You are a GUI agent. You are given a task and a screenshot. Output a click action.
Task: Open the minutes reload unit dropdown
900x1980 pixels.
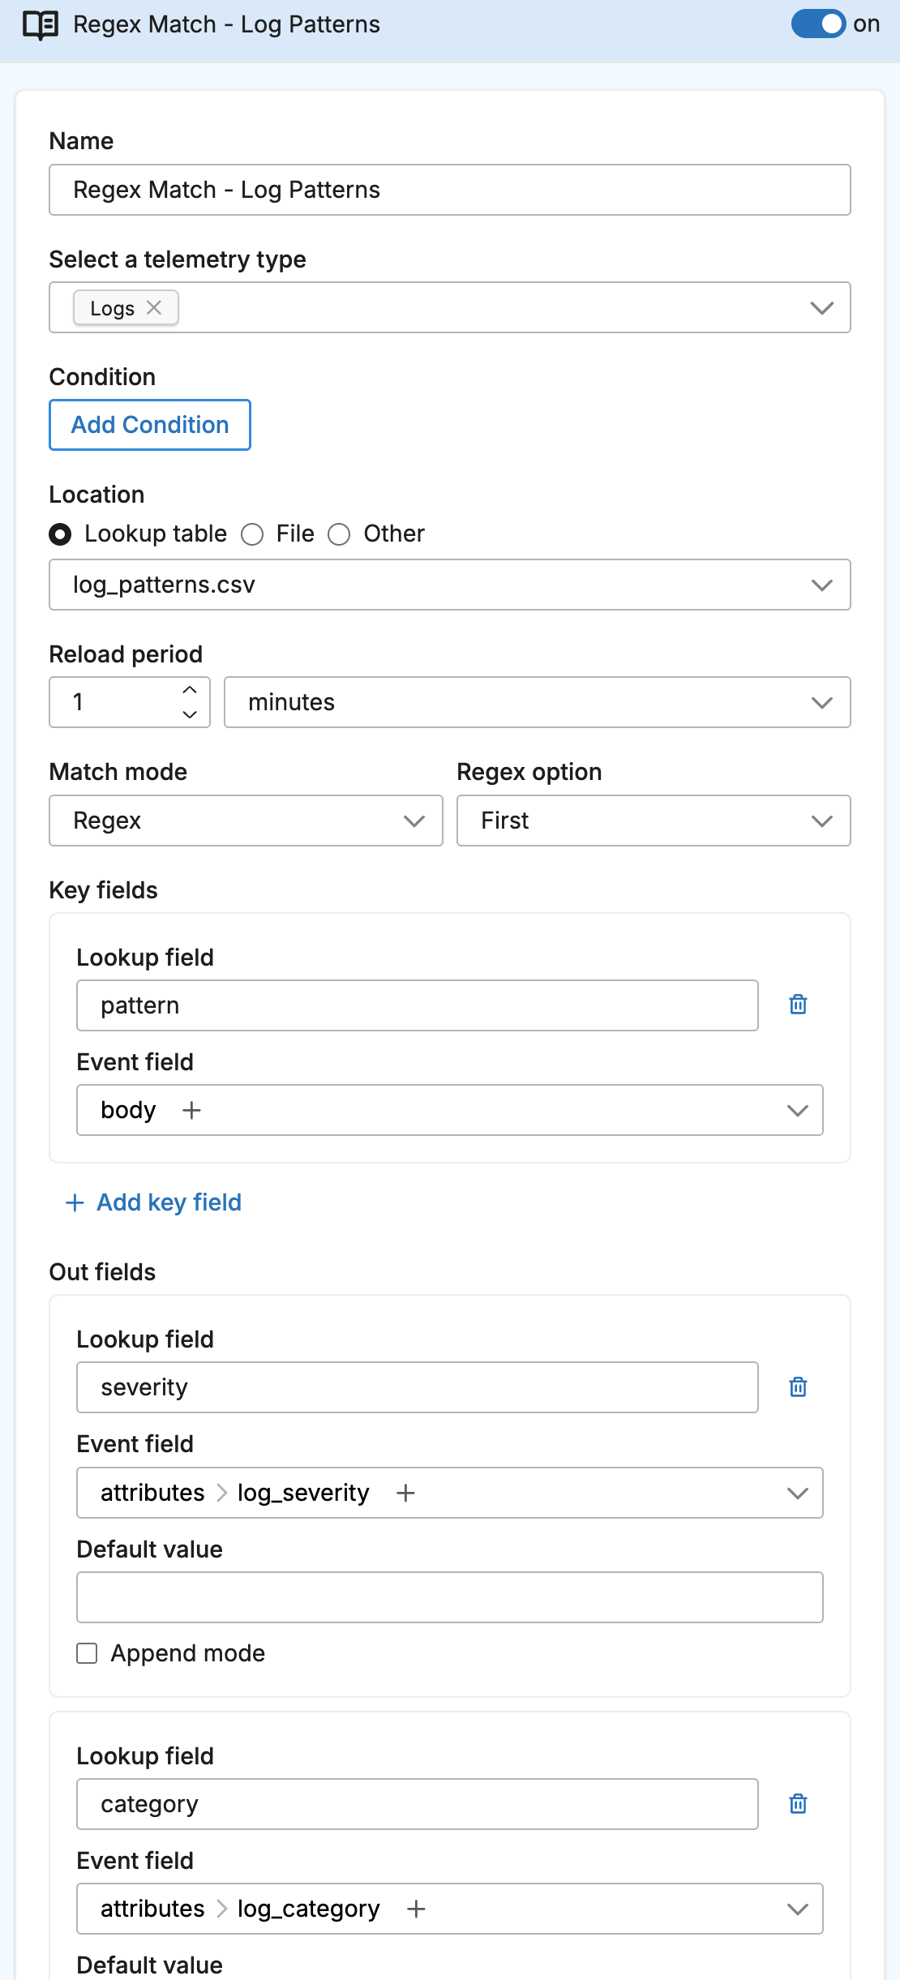537,702
